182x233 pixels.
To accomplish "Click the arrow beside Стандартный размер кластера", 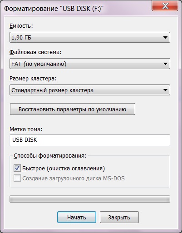I will pos(165,90).
